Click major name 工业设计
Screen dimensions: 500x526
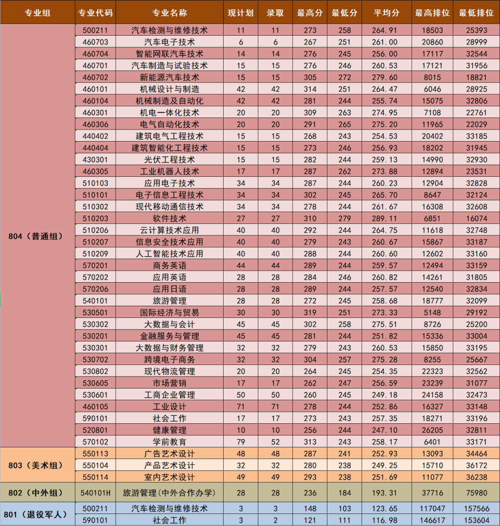coord(169,406)
